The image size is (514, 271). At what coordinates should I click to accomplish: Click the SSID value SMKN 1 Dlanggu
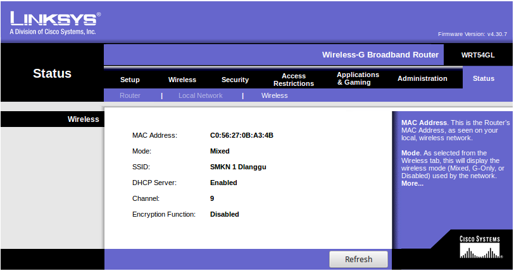pos(238,167)
